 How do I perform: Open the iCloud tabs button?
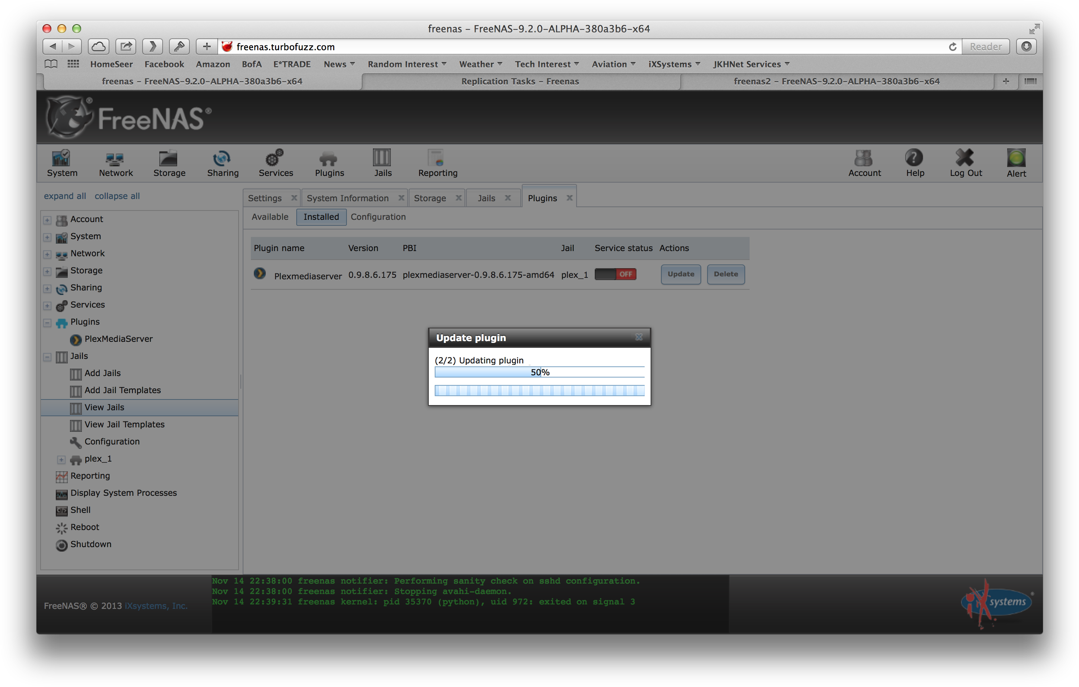pyautogui.click(x=98, y=46)
